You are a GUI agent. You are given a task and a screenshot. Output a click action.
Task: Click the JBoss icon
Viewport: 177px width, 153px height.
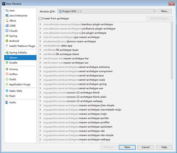click(7, 21)
